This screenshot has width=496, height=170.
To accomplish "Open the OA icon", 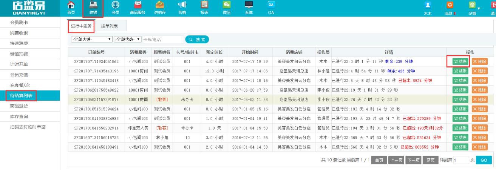I will (x=271, y=5).
